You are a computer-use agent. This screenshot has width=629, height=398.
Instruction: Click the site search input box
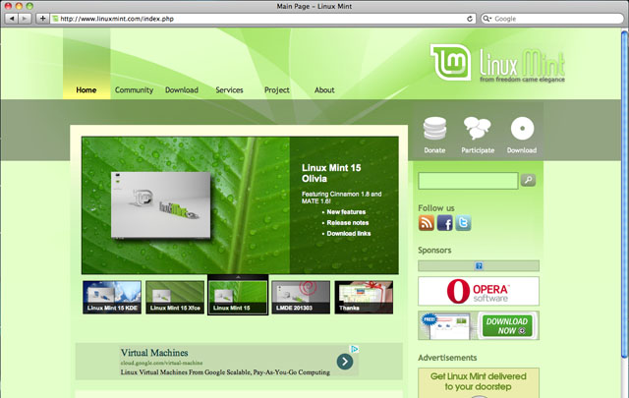click(468, 181)
